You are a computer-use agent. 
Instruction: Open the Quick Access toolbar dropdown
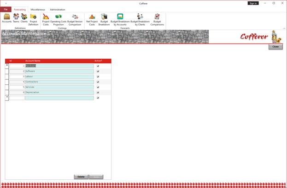pyautogui.click(x=6, y=4)
